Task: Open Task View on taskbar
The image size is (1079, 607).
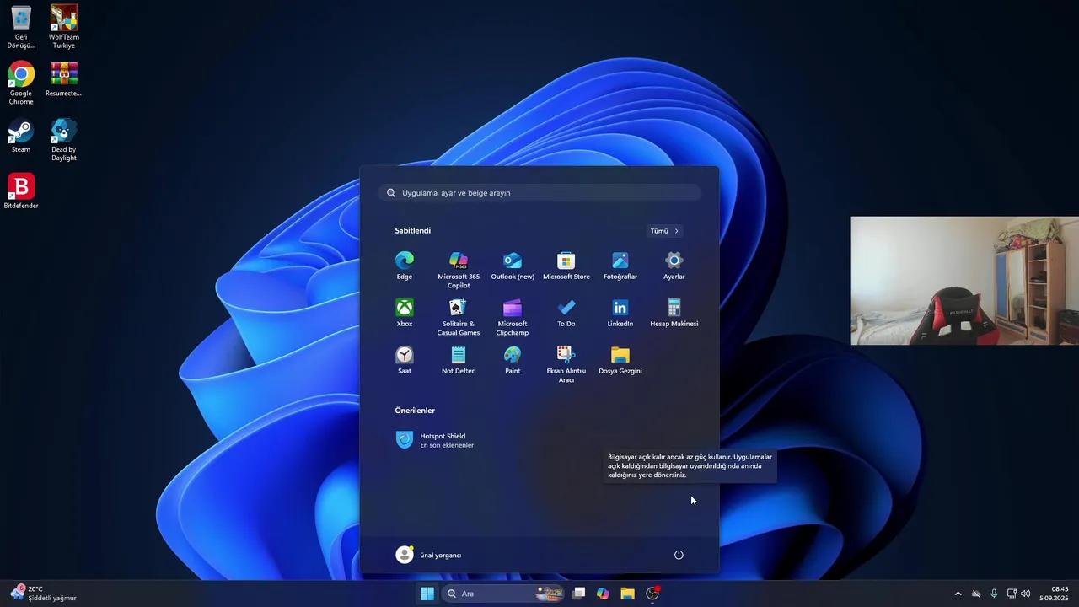Action: click(578, 594)
